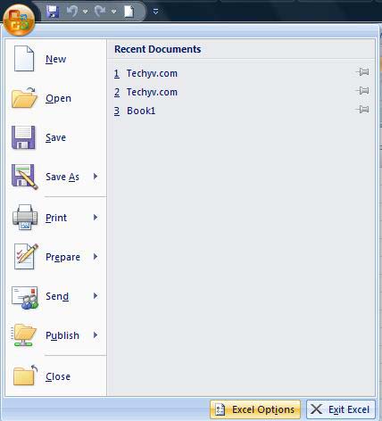The width and height of the screenshot is (382, 421).
Task: Expand the Save As submenu arrow
Action: coord(95,177)
